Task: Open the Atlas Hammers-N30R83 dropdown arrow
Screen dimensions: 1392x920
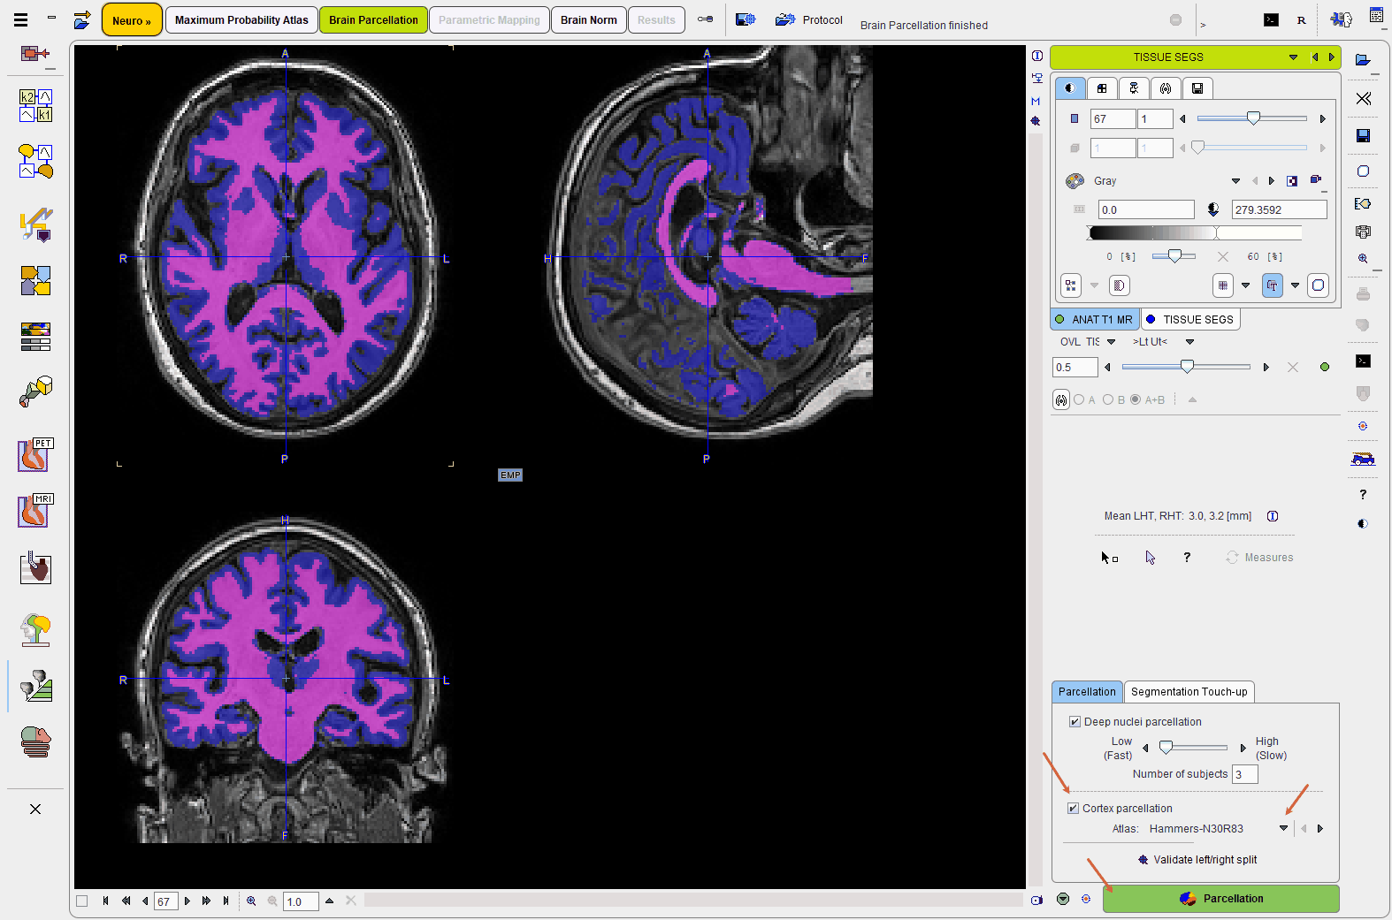Action: (x=1283, y=828)
